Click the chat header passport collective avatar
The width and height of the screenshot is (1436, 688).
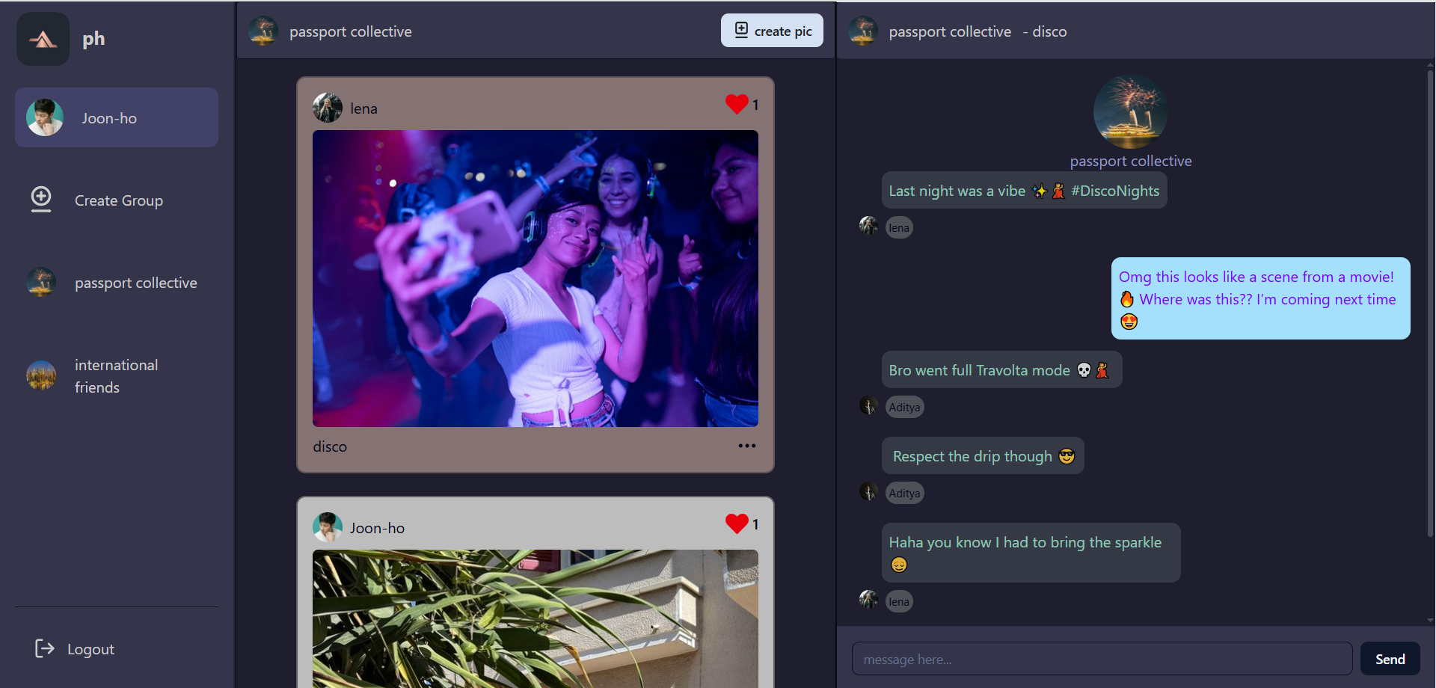pos(863,31)
